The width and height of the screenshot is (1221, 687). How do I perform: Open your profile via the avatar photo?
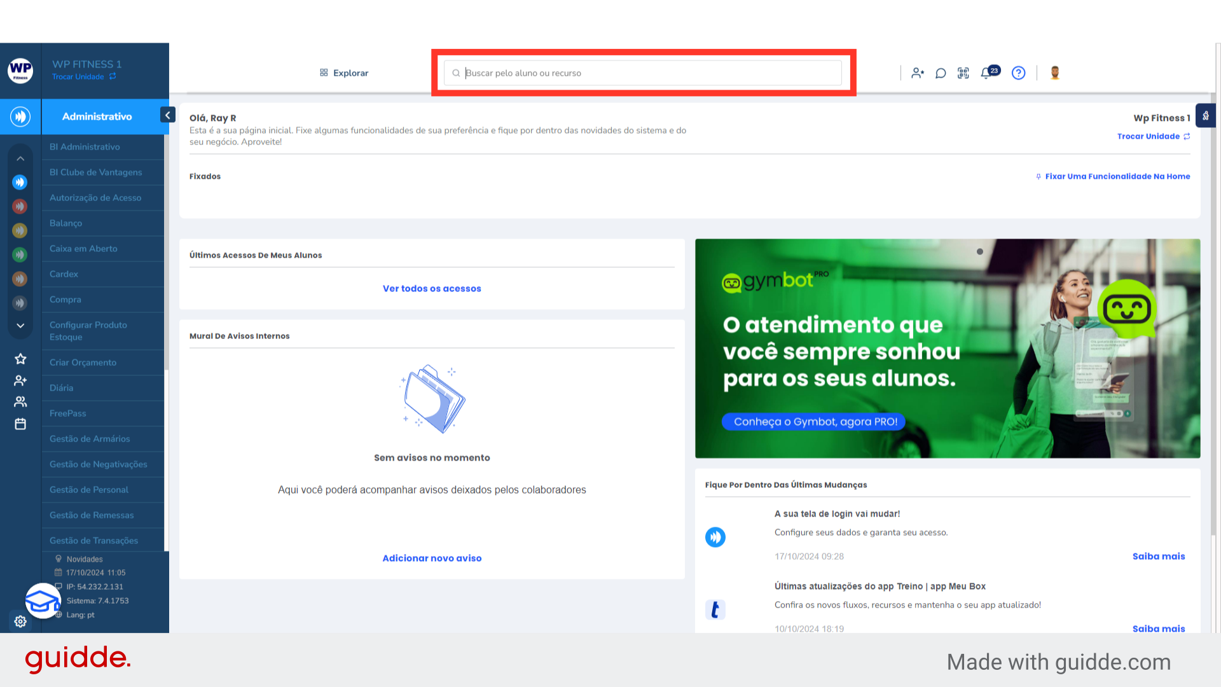1054,73
